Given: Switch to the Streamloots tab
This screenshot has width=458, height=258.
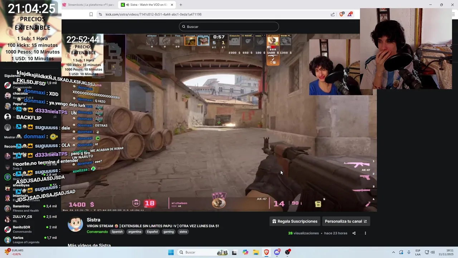Looking at the screenshot, I should 88,5.
